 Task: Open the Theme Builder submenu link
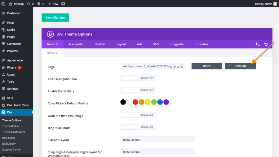tap(11, 126)
